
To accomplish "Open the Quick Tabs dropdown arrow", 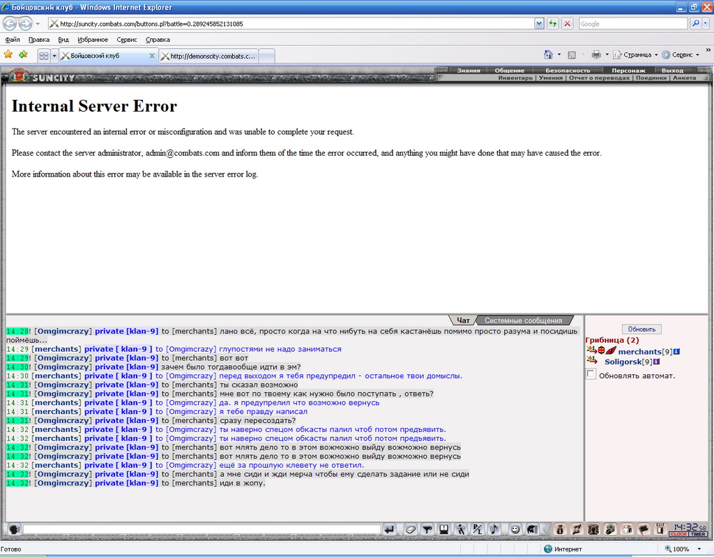I will coord(54,56).
